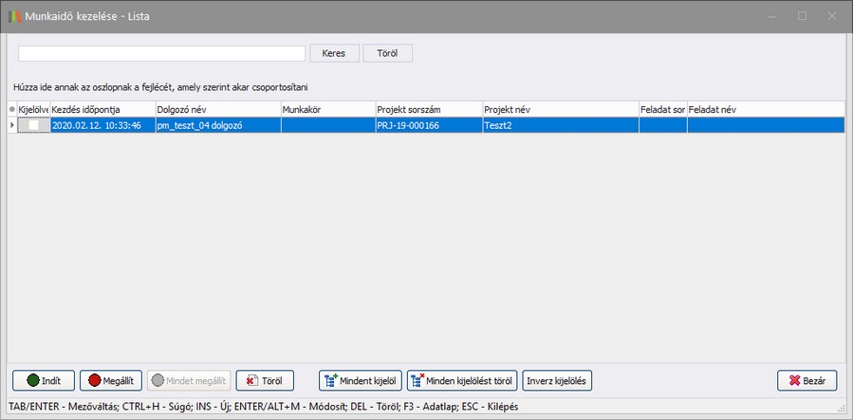Click the Töröl button beside the search field

point(387,53)
